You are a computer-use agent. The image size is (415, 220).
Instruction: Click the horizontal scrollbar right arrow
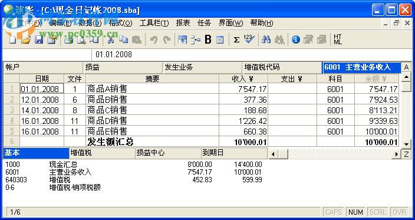pos(397,154)
